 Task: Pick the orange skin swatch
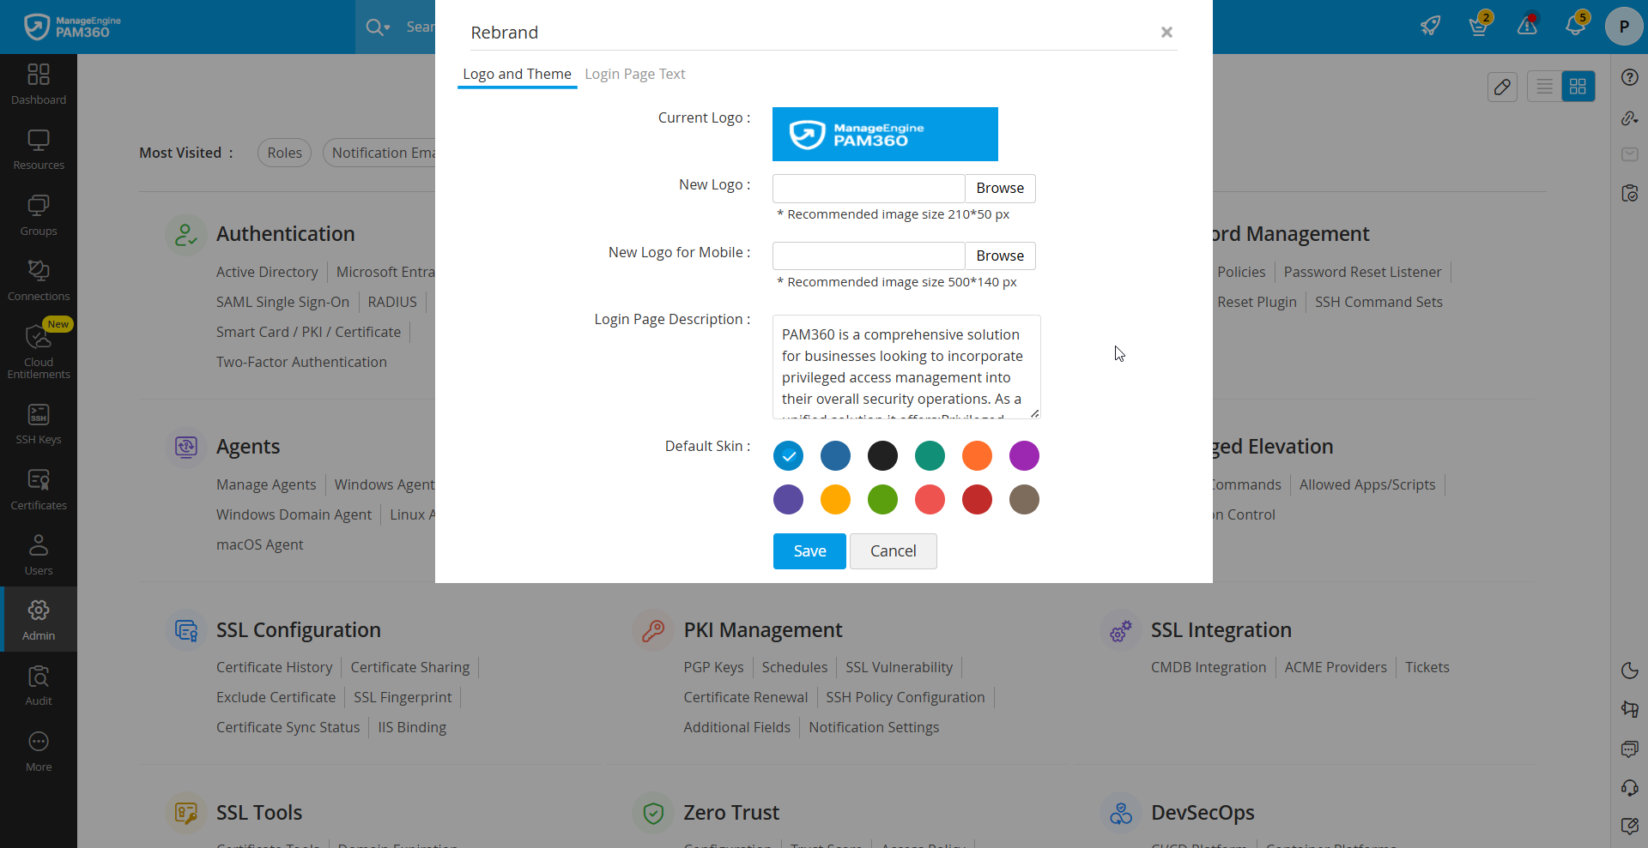(x=977, y=456)
